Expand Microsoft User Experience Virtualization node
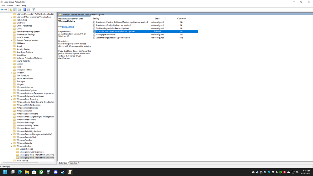This screenshot has width=313, height=176. tap(11, 17)
